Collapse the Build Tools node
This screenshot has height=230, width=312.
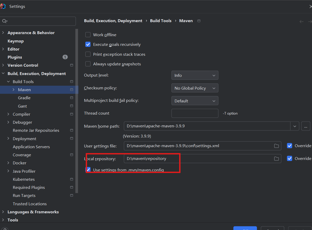pyautogui.click(x=8, y=82)
